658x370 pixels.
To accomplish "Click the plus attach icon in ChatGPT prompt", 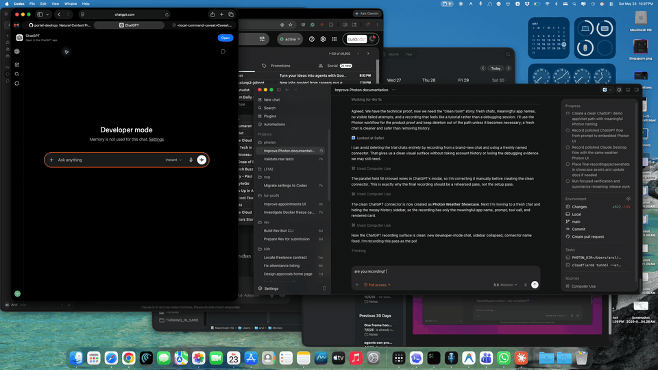I will pyautogui.click(x=51, y=160).
